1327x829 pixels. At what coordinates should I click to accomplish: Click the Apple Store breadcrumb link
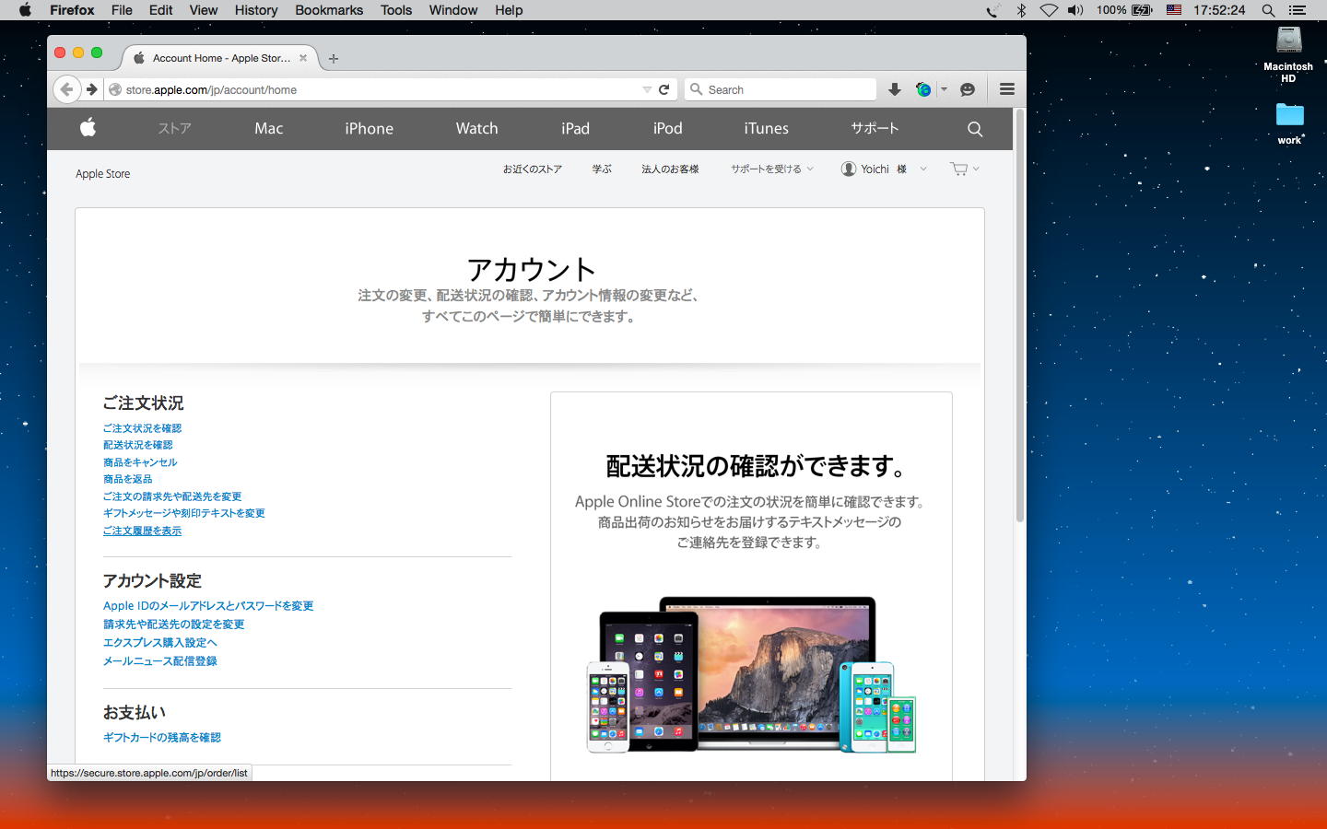(x=103, y=174)
